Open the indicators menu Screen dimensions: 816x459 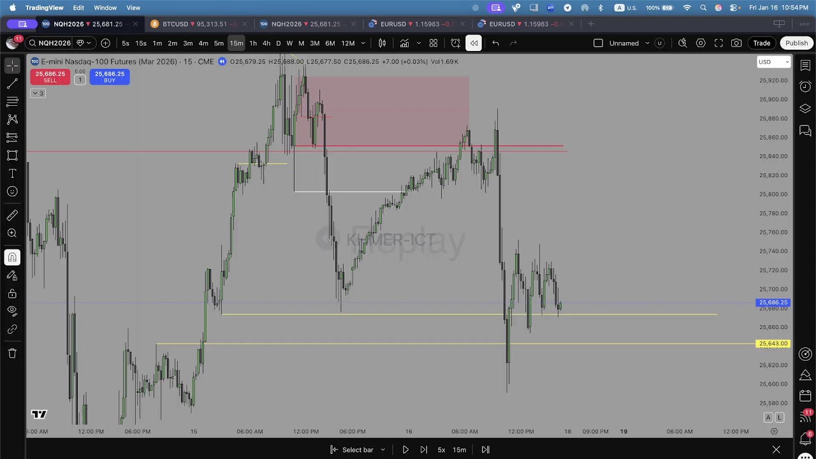tap(404, 43)
